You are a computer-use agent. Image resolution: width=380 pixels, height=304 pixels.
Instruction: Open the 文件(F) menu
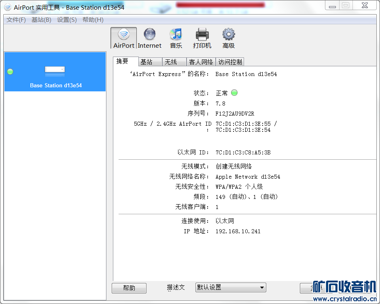(x=15, y=19)
